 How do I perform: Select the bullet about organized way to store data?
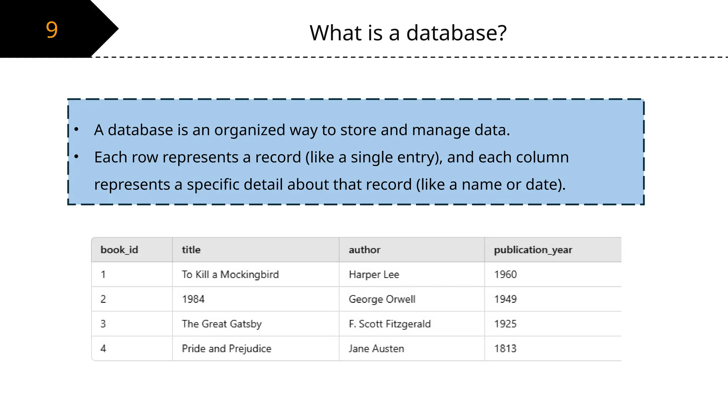pyautogui.click(x=302, y=130)
